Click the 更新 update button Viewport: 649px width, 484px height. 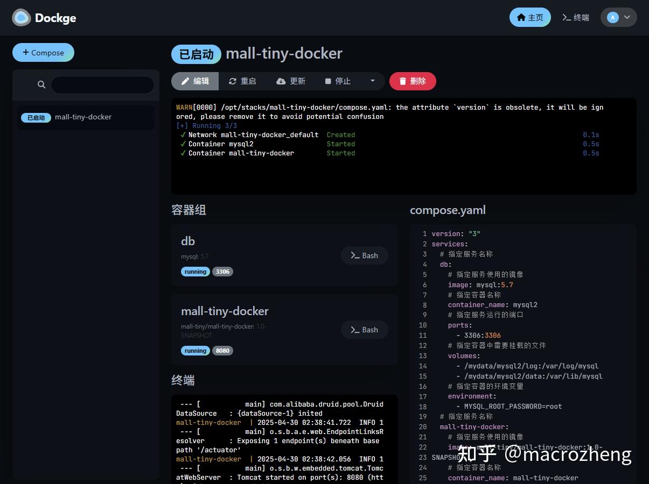tap(291, 81)
